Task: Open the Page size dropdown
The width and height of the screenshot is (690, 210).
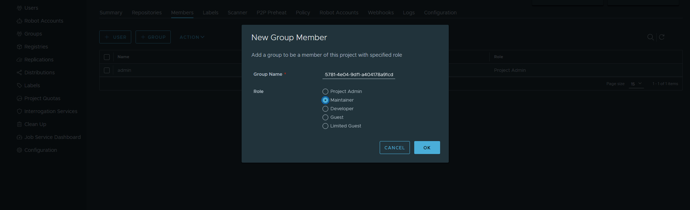Action: [x=636, y=84]
